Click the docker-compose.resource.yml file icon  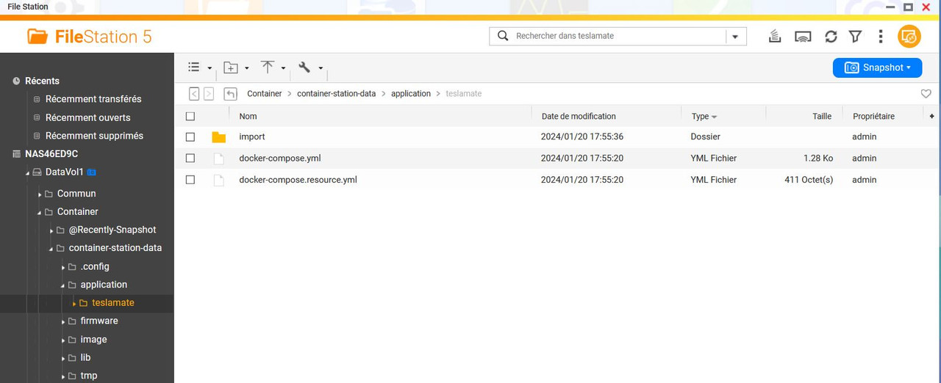click(218, 180)
